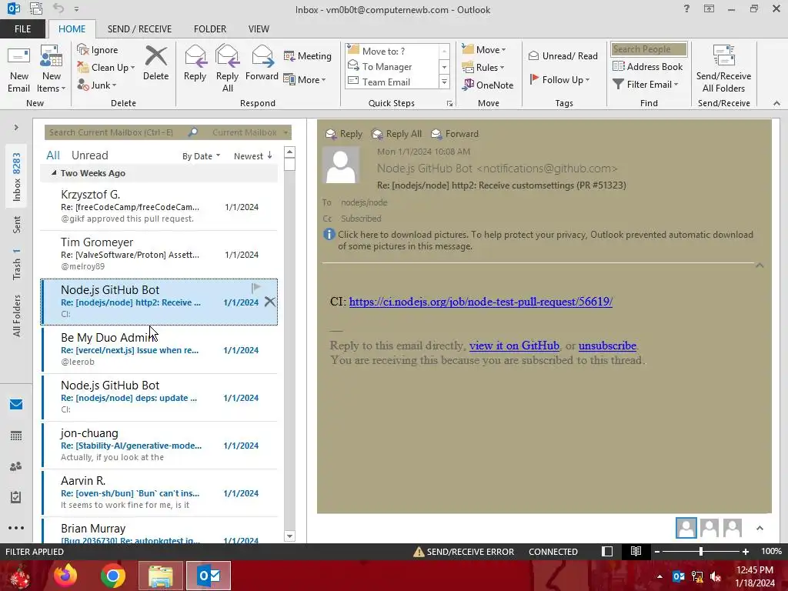The image size is (788, 591).
Task: Click the unsubscribe link
Action: 608,346
